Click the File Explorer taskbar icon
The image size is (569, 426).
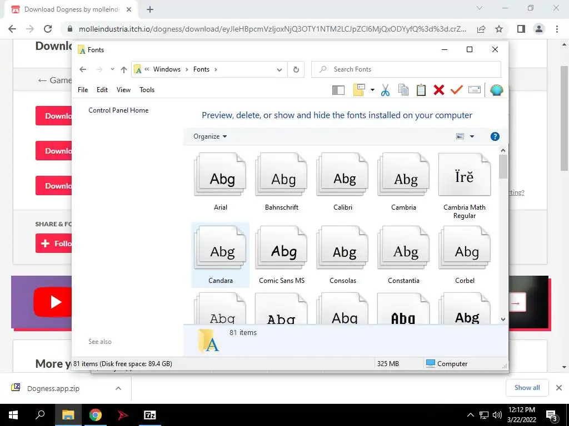pos(68,415)
